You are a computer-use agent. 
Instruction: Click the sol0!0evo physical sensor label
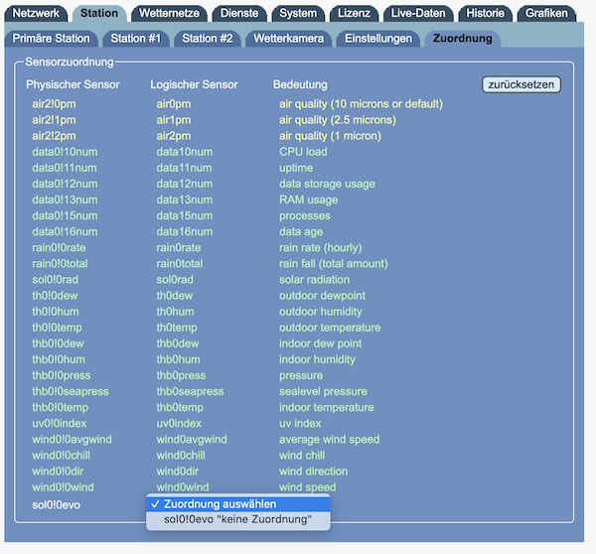(57, 505)
